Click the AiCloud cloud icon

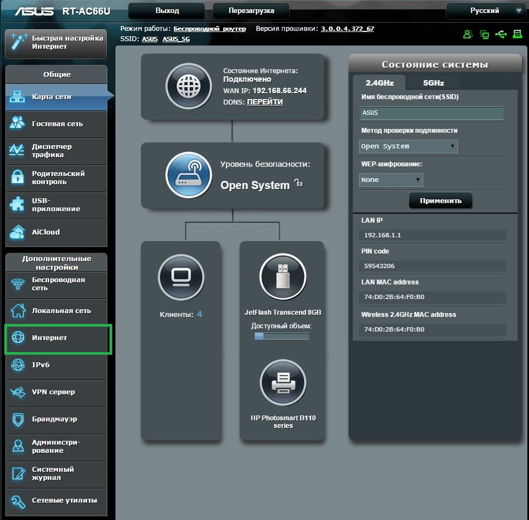click(x=17, y=232)
